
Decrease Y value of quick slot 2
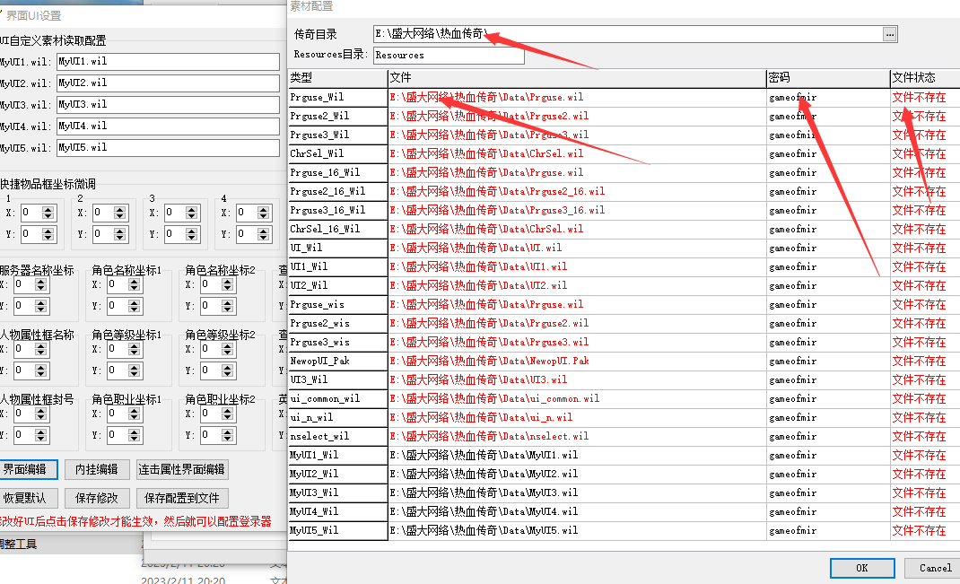coord(120,239)
